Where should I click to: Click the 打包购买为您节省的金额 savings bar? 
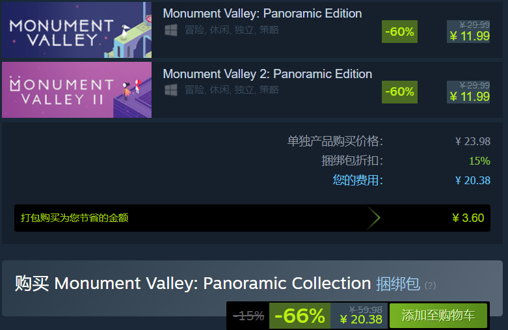[252, 218]
